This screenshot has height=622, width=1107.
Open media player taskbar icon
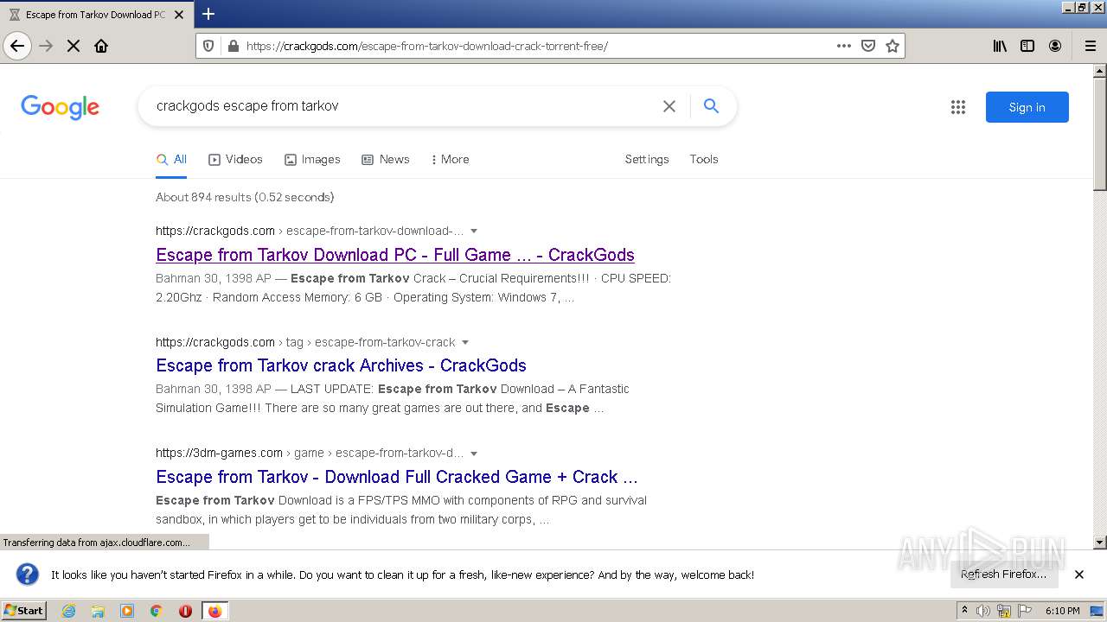(x=127, y=611)
